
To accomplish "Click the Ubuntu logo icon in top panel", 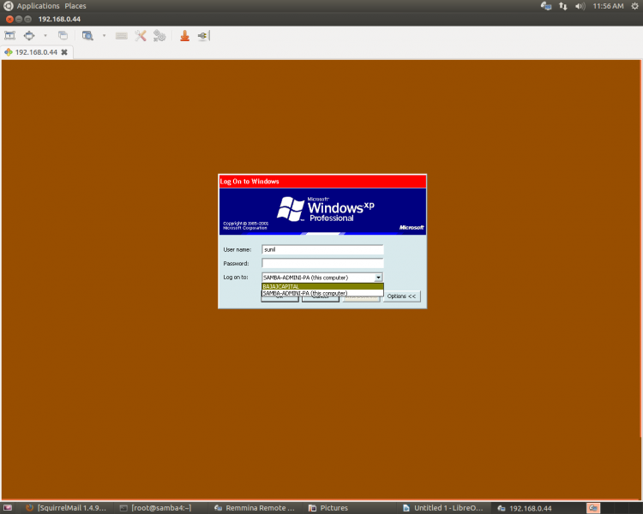I will pos(9,6).
